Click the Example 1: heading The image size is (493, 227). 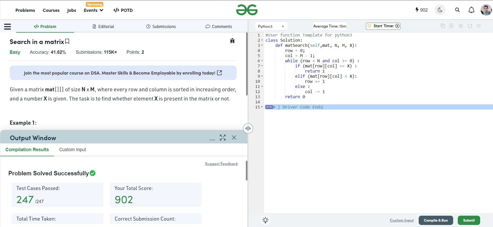[x=23, y=123]
